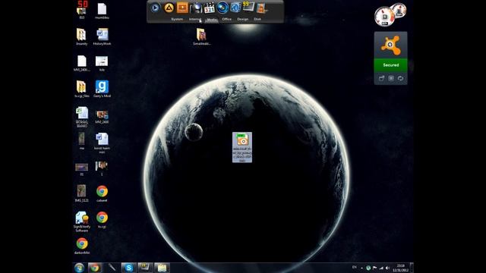The height and width of the screenshot is (273, 486).
Task: Launch Media Player Classic 321 icon
Action: 210,8
